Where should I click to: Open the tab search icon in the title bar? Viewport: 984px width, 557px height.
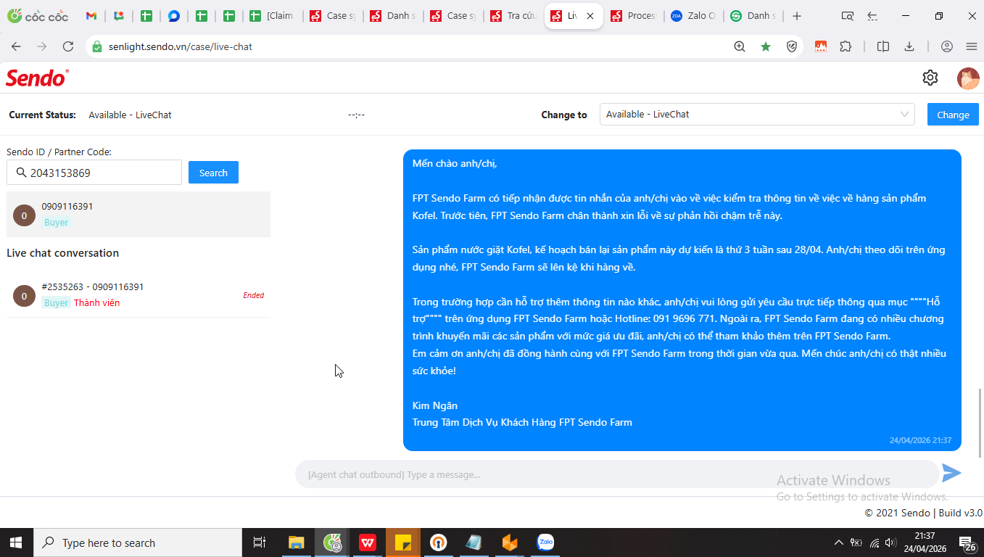(847, 16)
